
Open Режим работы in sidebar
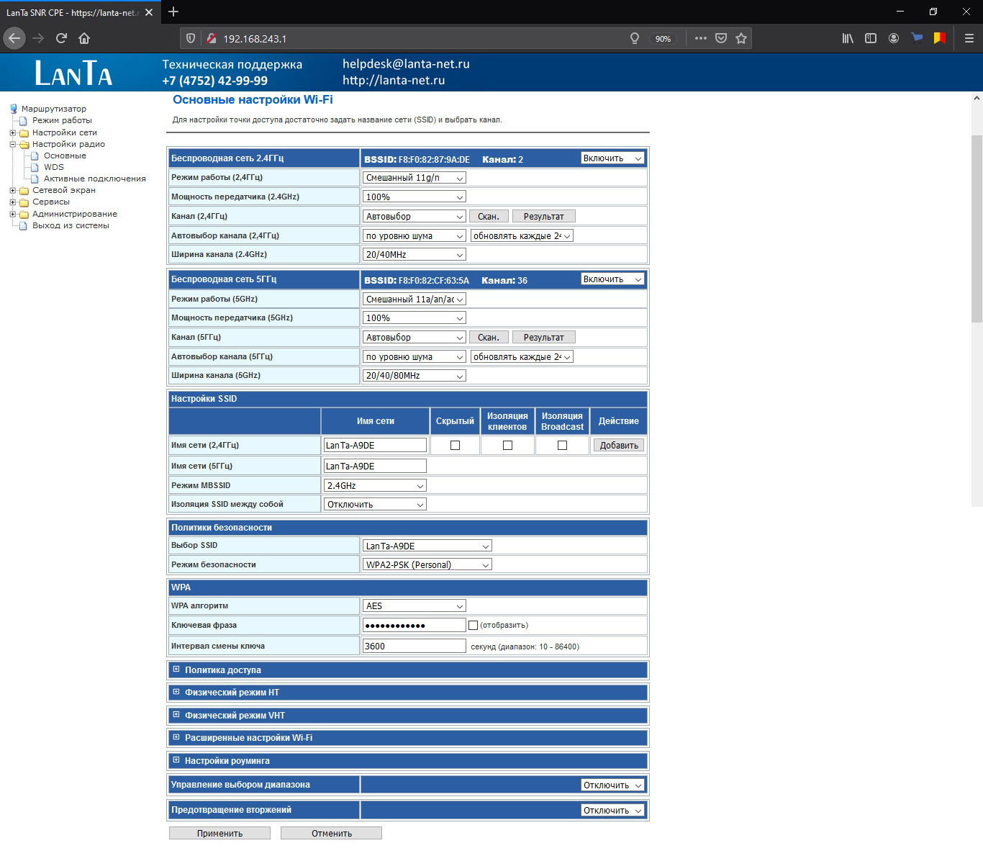[x=62, y=120]
